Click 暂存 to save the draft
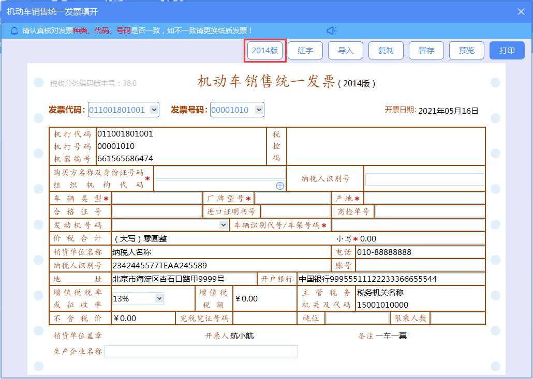Screen dimensions: 533x379 [x=426, y=50]
